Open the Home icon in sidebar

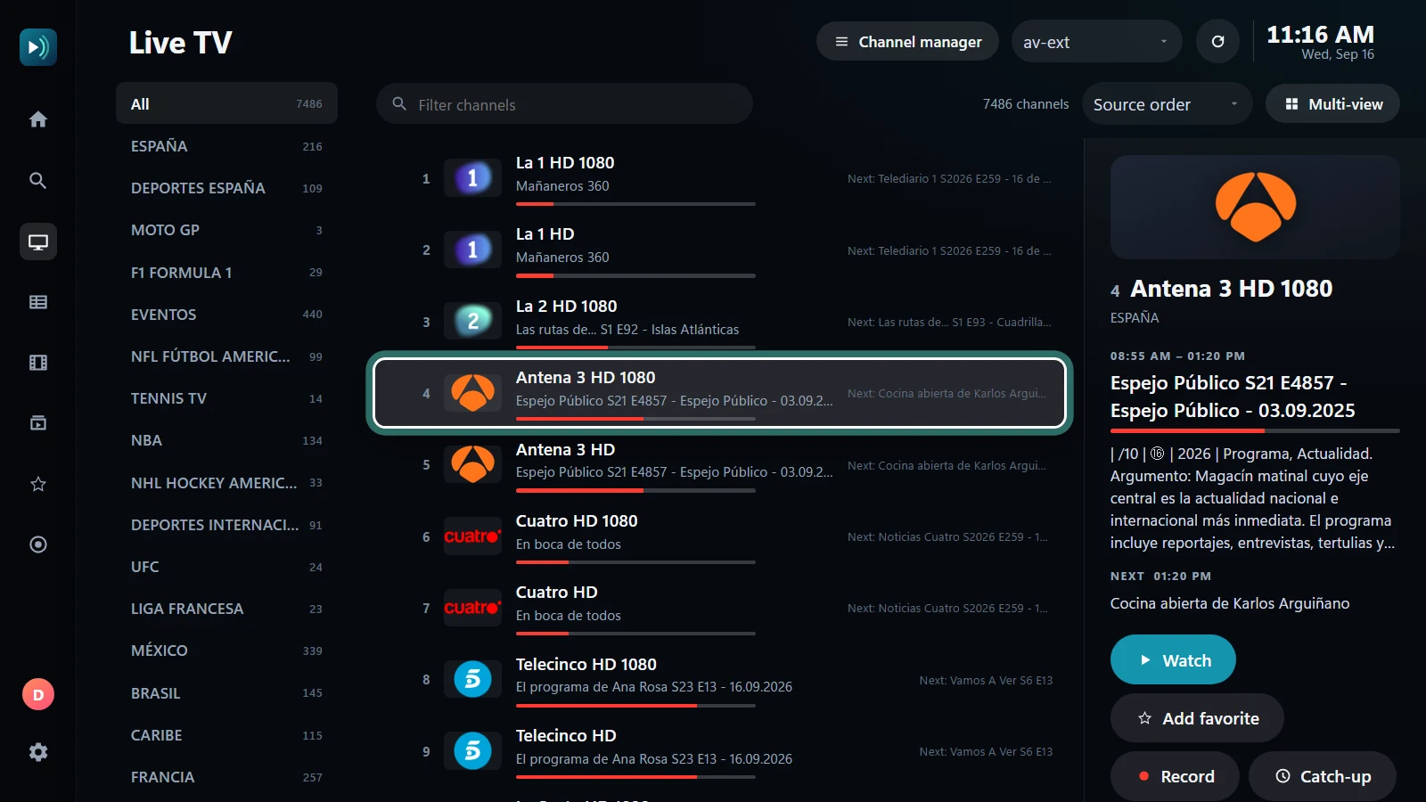pos(38,119)
